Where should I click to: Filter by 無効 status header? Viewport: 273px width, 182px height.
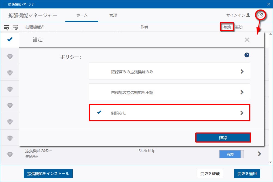[x=239, y=27]
